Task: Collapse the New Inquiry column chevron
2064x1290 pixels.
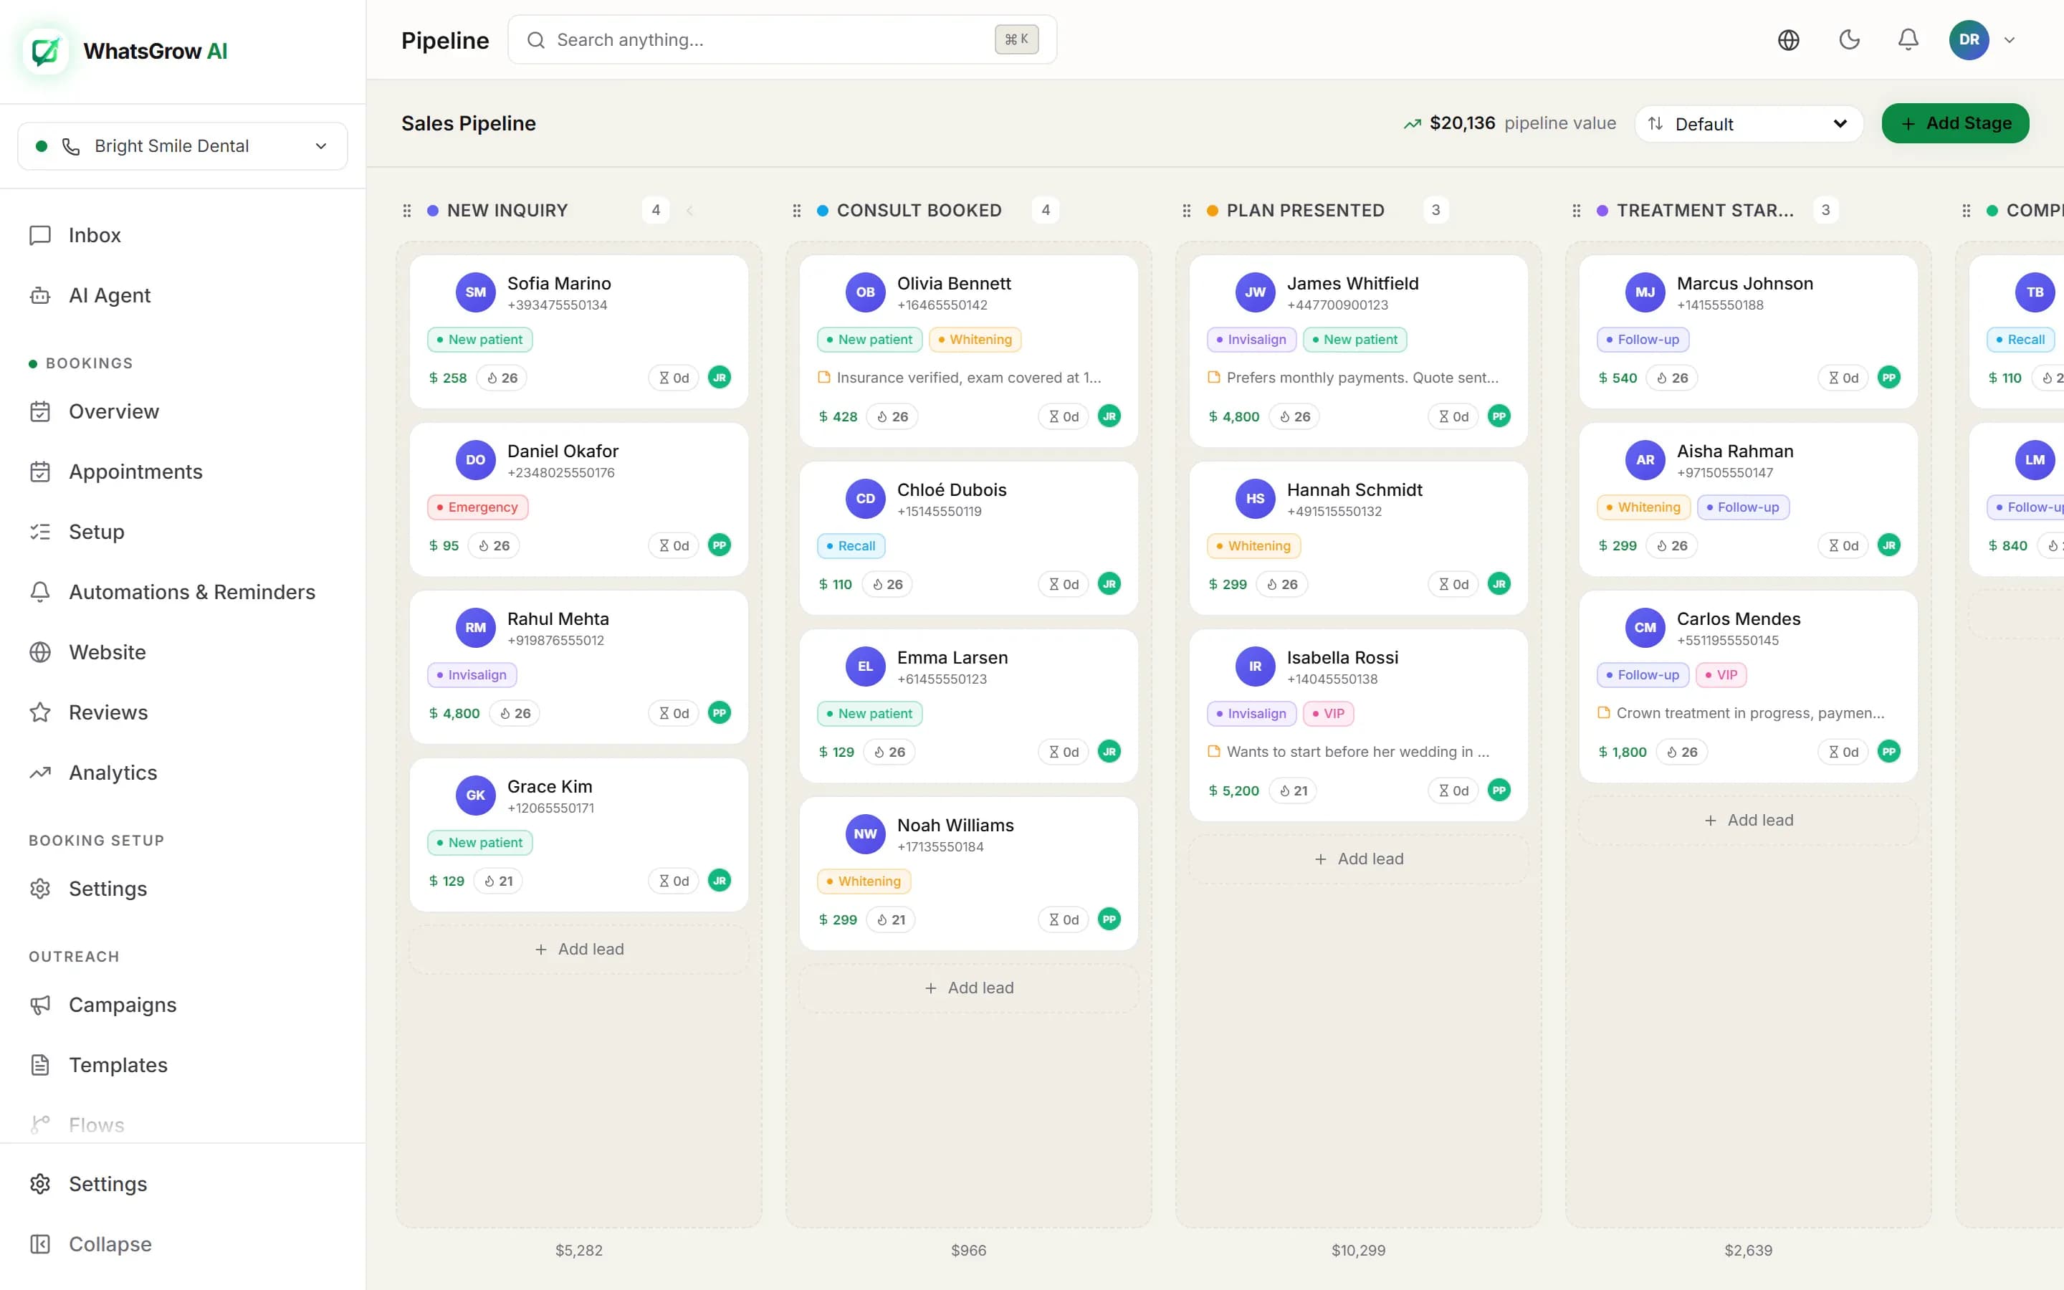Action: pos(689,211)
